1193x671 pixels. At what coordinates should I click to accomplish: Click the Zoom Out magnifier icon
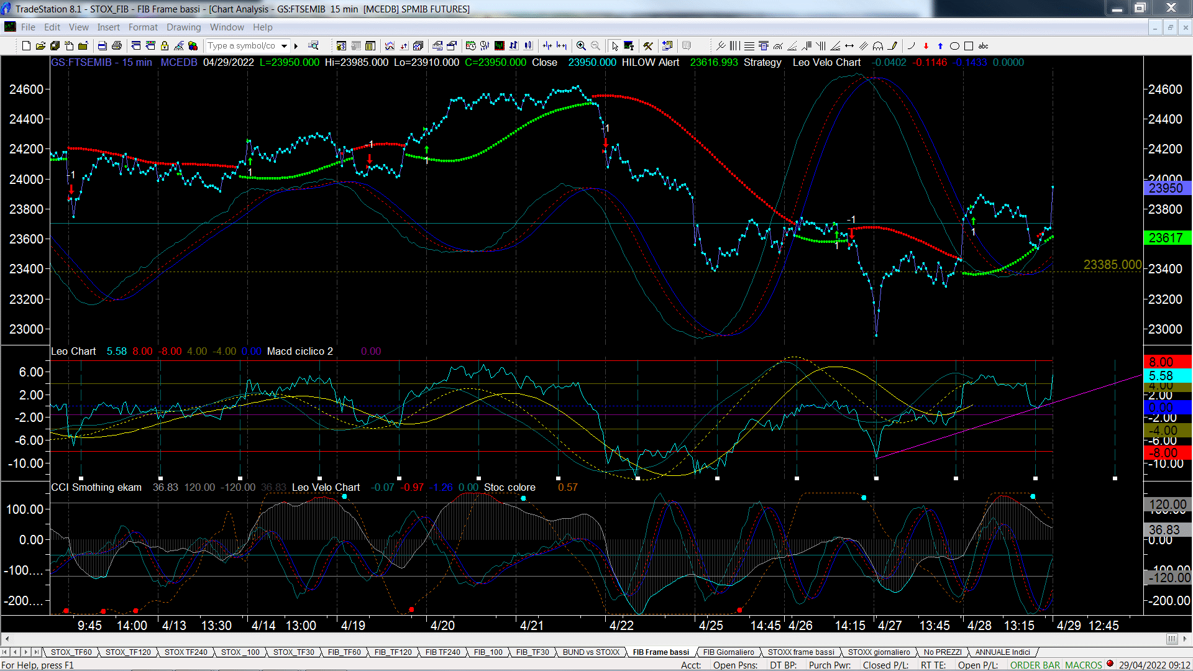click(x=595, y=46)
